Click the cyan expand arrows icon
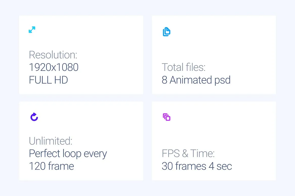This screenshot has width=295, height=196. tap(32, 30)
